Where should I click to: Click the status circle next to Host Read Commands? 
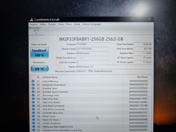33,106
